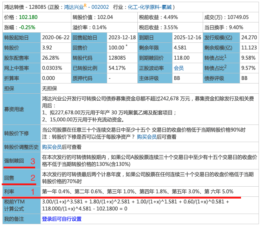
Task: Click the 回售 header cell
Action: pyautogui.click(x=22, y=178)
